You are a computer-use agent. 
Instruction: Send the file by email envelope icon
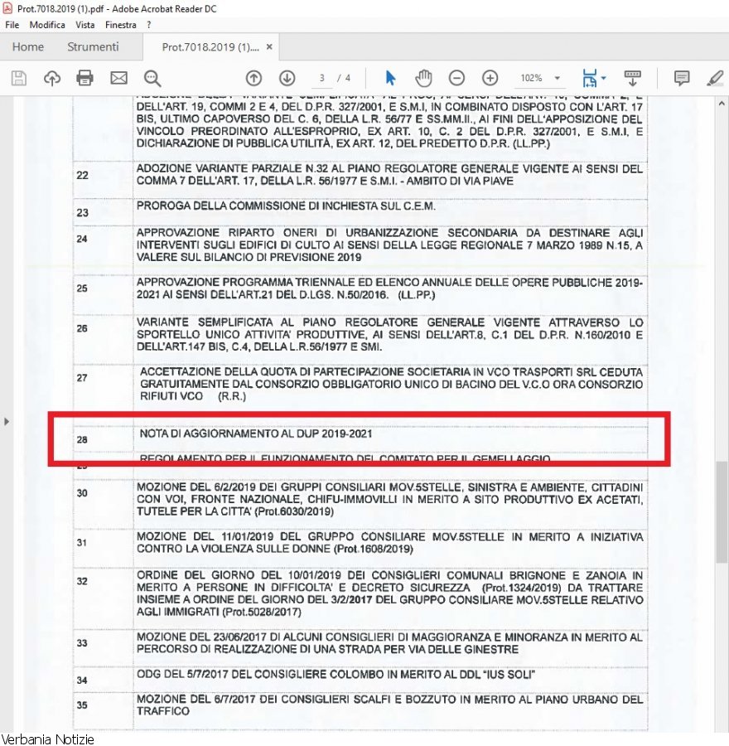(118, 78)
